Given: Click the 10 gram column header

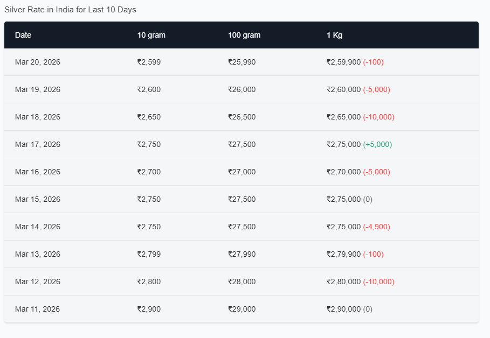Looking at the screenshot, I should pyautogui.click(x=151, y=35).
